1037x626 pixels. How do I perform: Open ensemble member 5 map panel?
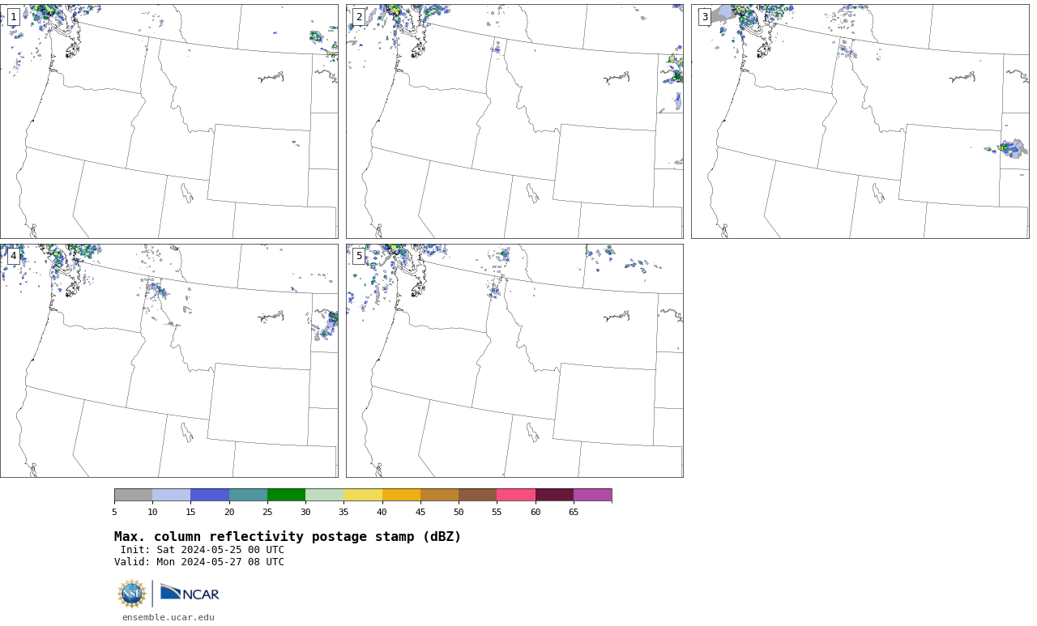[514, 360]
